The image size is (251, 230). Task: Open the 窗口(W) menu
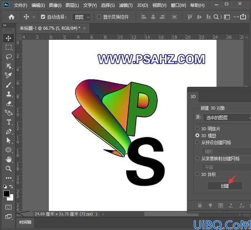click(x=178, y=5)
